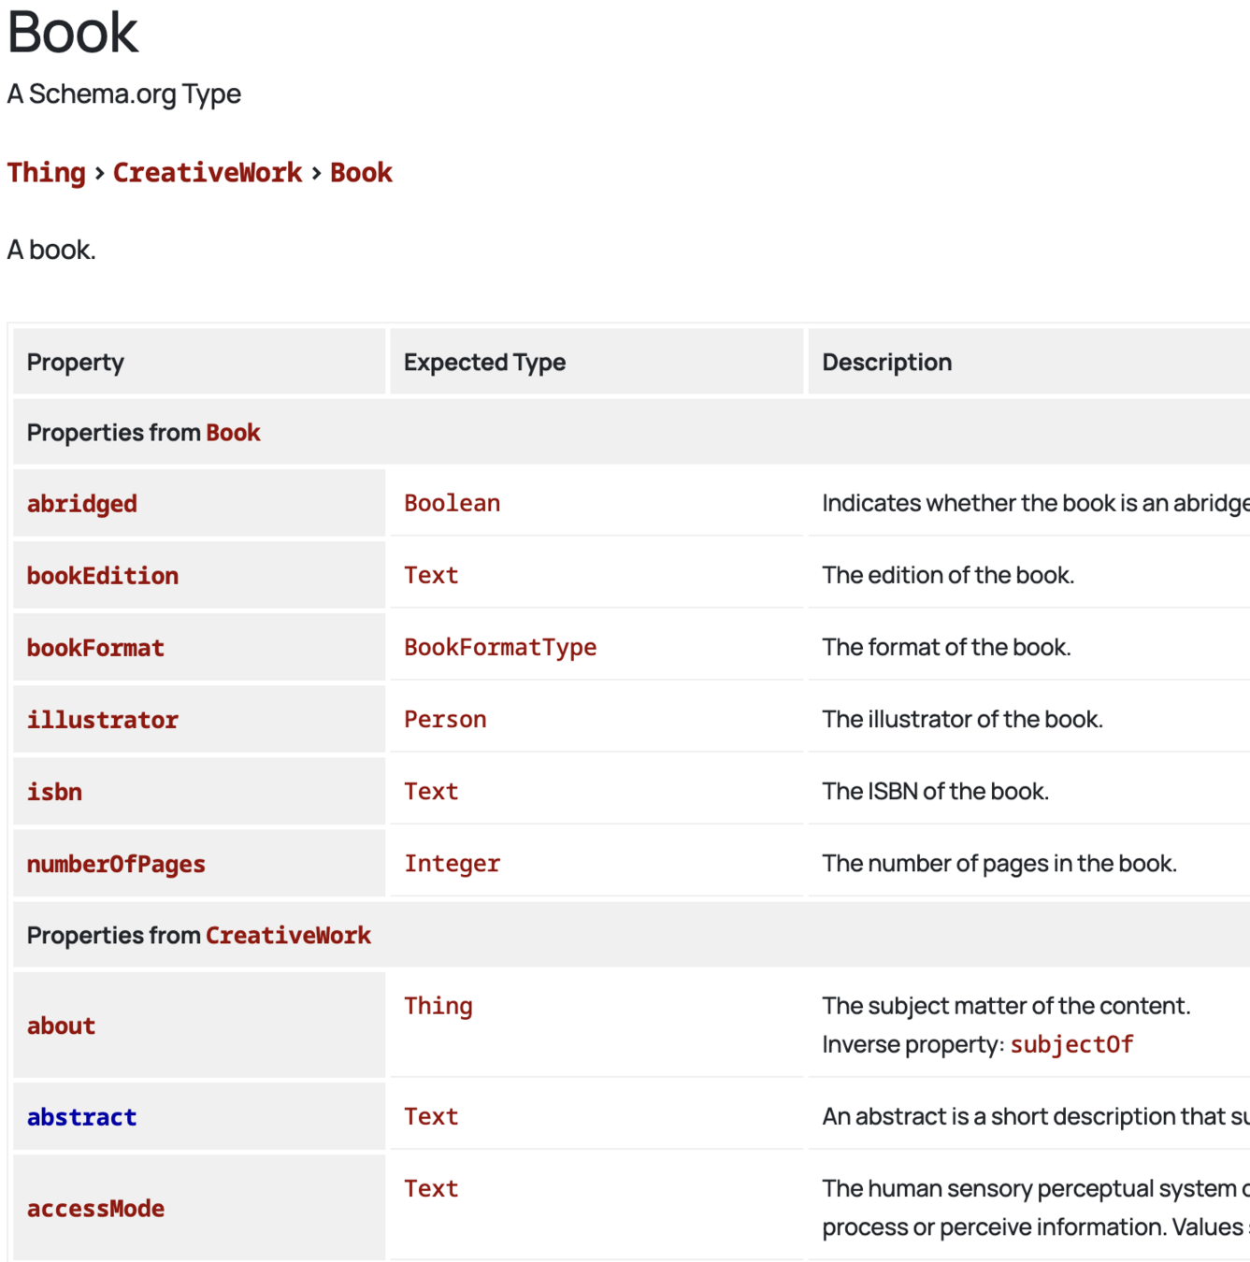Open the bookFormat property link
The width and height of the screenshot is (1250, 1262).
(95, 648)
